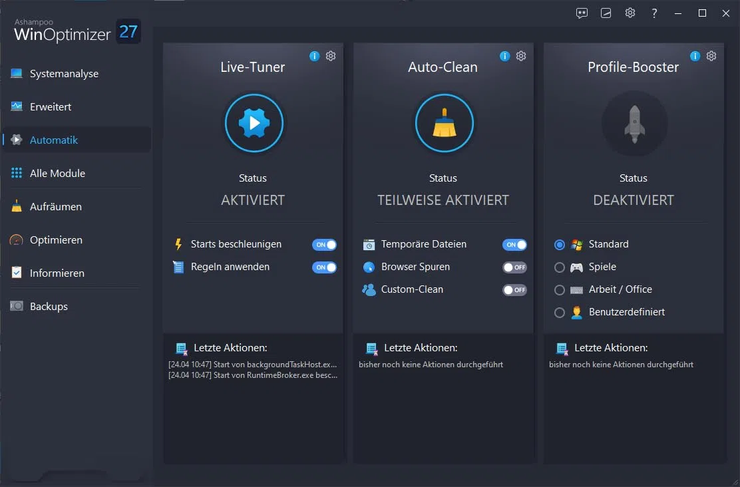
Task: Open Auto-Clean settings gear
Action: click(521, 56)
